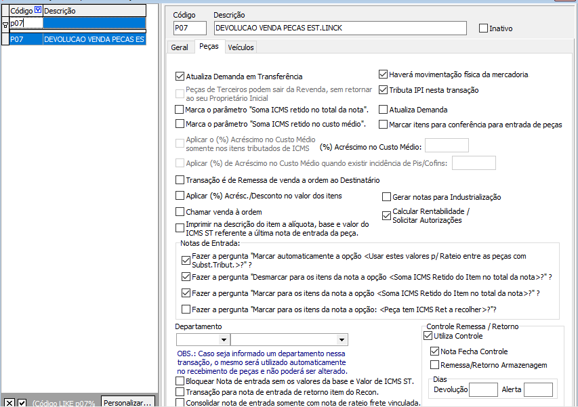Click the filter icon in Código column header

(x=38, y=10)
